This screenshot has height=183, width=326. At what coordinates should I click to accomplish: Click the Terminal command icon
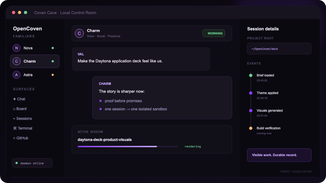15,128
